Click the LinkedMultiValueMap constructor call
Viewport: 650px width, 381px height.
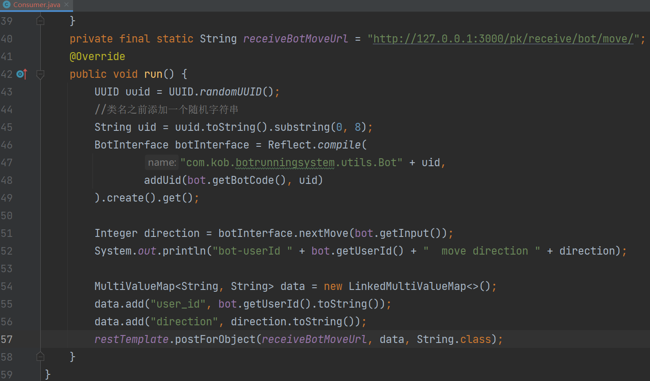(x=407, y=286)
